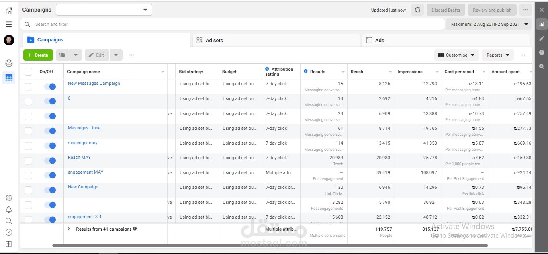Click the Results column info icon
The image size is (548, 254).
coord(306,71)
